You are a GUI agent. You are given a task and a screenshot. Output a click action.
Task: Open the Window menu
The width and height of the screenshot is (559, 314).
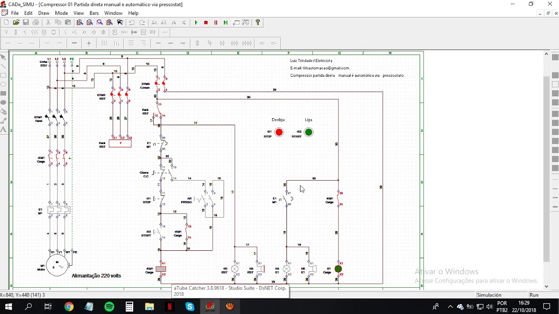point(114,13)
